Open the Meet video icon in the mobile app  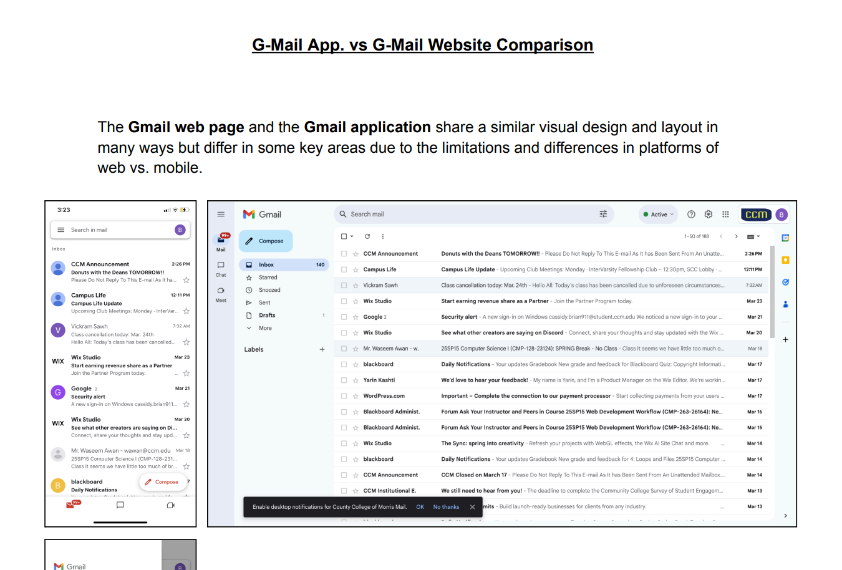click(170, 505)
